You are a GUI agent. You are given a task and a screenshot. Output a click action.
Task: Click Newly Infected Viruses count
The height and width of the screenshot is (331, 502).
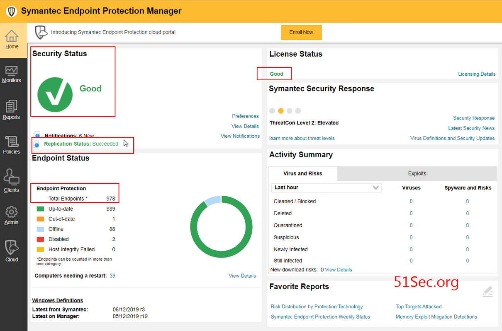click(411, 249)
